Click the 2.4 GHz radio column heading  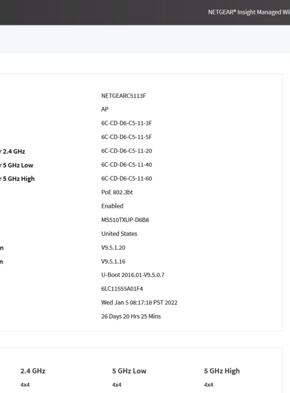point(33,371)
